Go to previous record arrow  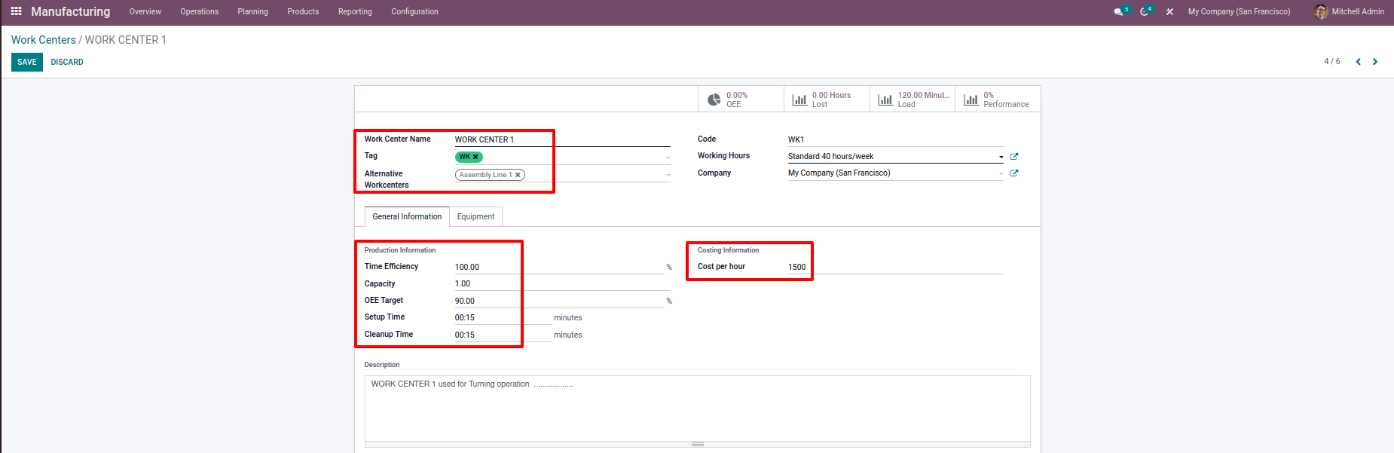(1358, 62)
